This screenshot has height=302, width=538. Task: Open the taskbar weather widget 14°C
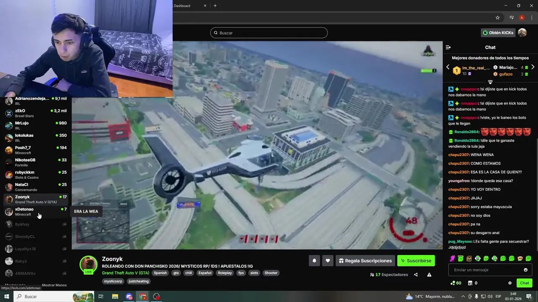click(x=430, y=297)
